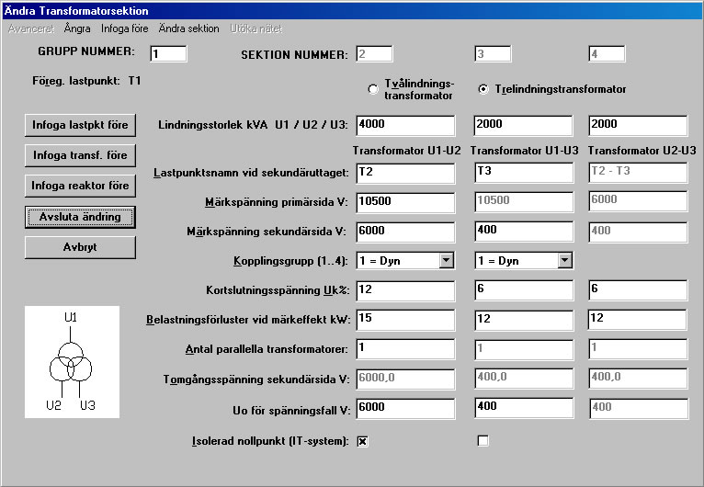
Task: Click the Lastpunktsnamn field containing T2
Action: 406,174
